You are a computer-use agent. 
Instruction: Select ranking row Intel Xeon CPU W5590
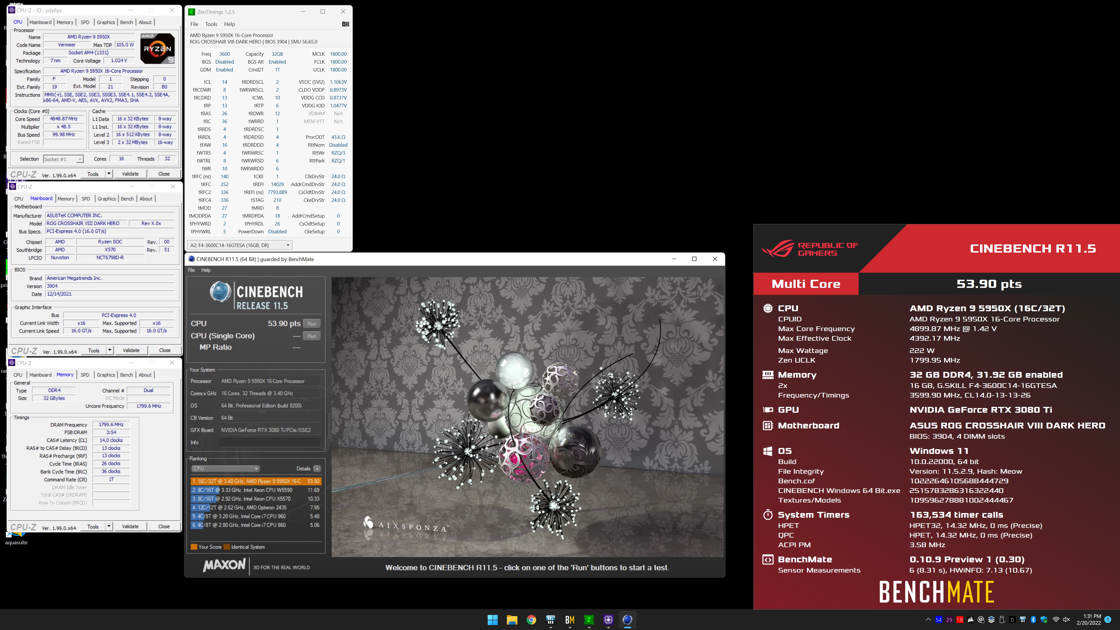[256, 490]
